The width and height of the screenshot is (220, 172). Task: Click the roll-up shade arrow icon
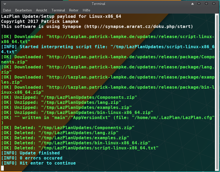coord(193,4)
